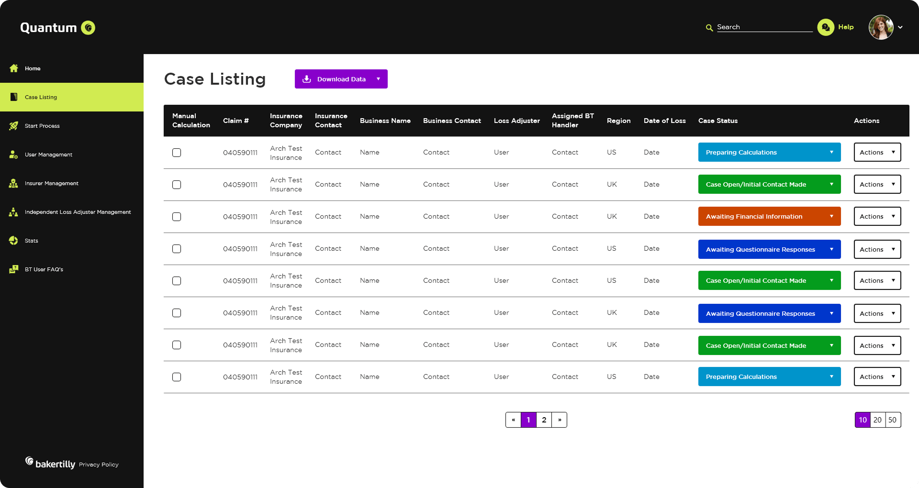The height and width of the screenshot is (488, 919).
Task: Click the Home house icon in sidebar
Action: tap(14, 68)
